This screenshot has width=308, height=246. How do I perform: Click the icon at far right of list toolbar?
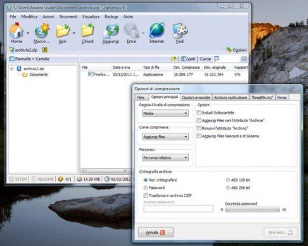(x=244, y=59)
